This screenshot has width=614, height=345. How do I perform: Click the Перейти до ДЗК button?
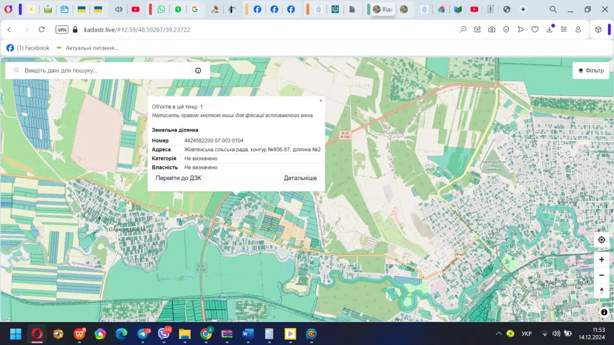click(x=179, y=178)
